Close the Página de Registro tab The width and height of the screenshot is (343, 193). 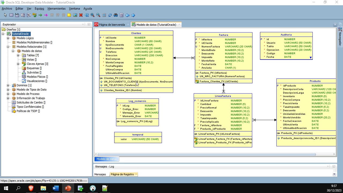(x=136, y=174)
